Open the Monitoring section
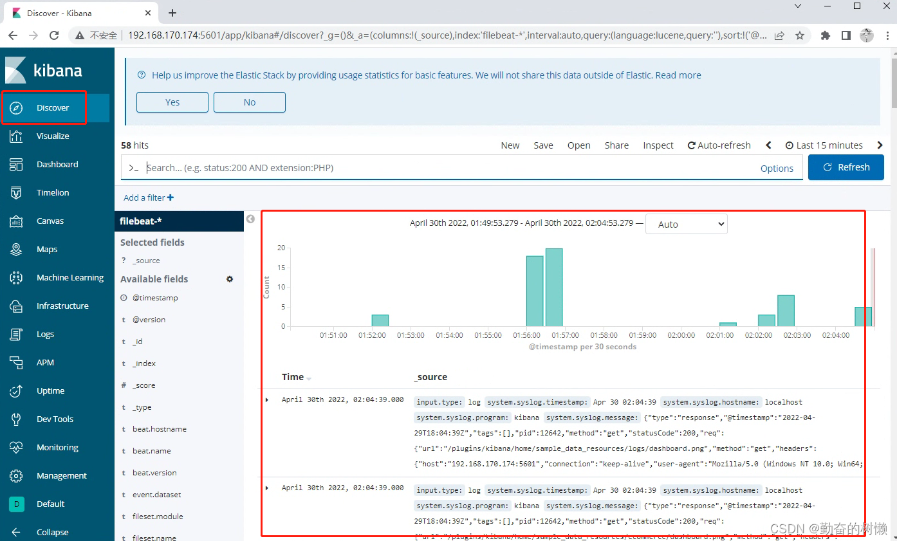The height and width of the screenshot is (541, 897). (57, 447)
